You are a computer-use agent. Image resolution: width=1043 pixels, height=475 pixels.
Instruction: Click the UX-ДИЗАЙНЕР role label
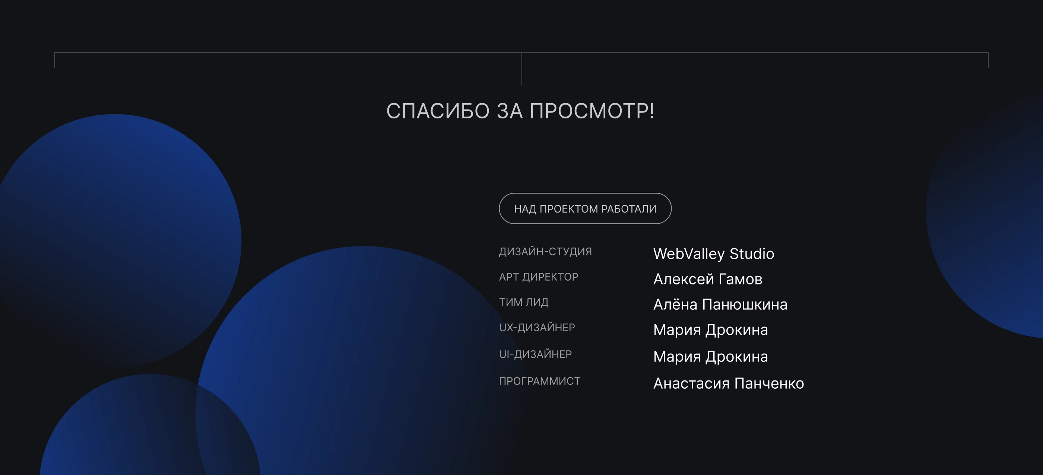536,327
